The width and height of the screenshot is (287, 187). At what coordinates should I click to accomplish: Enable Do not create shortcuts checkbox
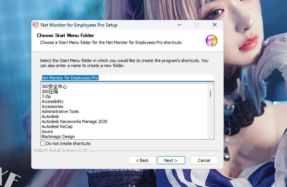click(x=43, y=143)
